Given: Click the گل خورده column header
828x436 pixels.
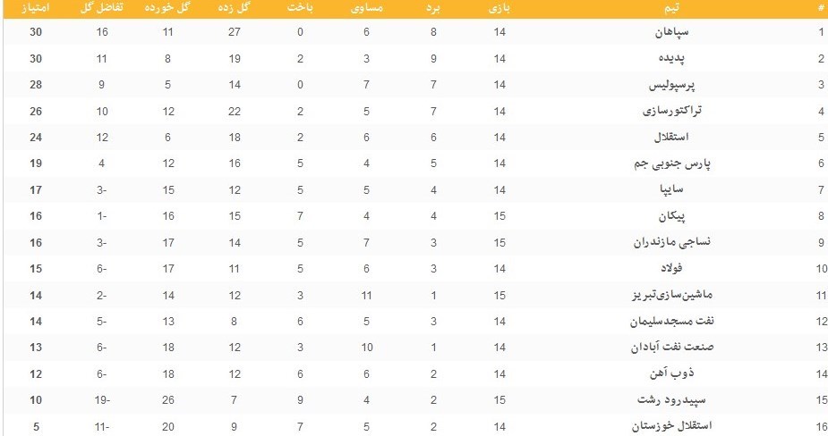Looking at the screenshot, I should click(166, 8).
